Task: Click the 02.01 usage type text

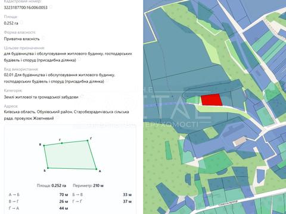Action: (60, 78)
